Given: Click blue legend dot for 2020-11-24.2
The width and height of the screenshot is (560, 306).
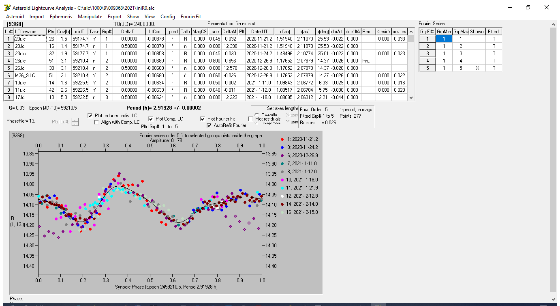Looking at the screenshot, I should (x=282, y=148).
